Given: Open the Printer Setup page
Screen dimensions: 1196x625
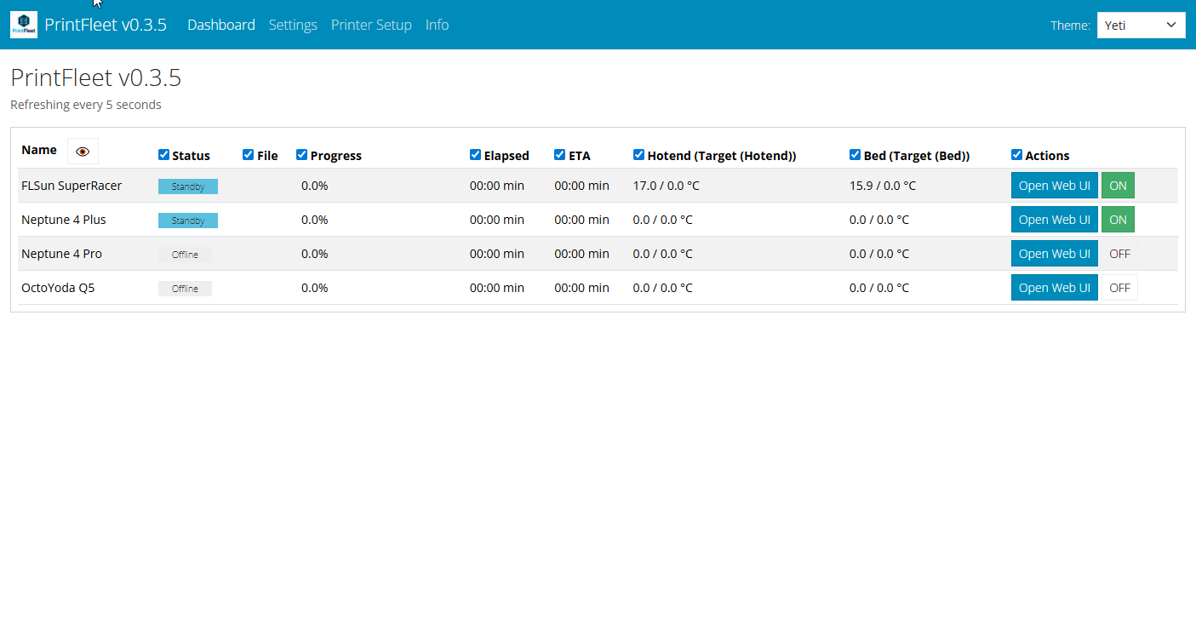Looking at the screenshot, I should click(371, 25).
